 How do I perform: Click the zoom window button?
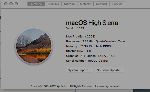[x=16, y=4]
